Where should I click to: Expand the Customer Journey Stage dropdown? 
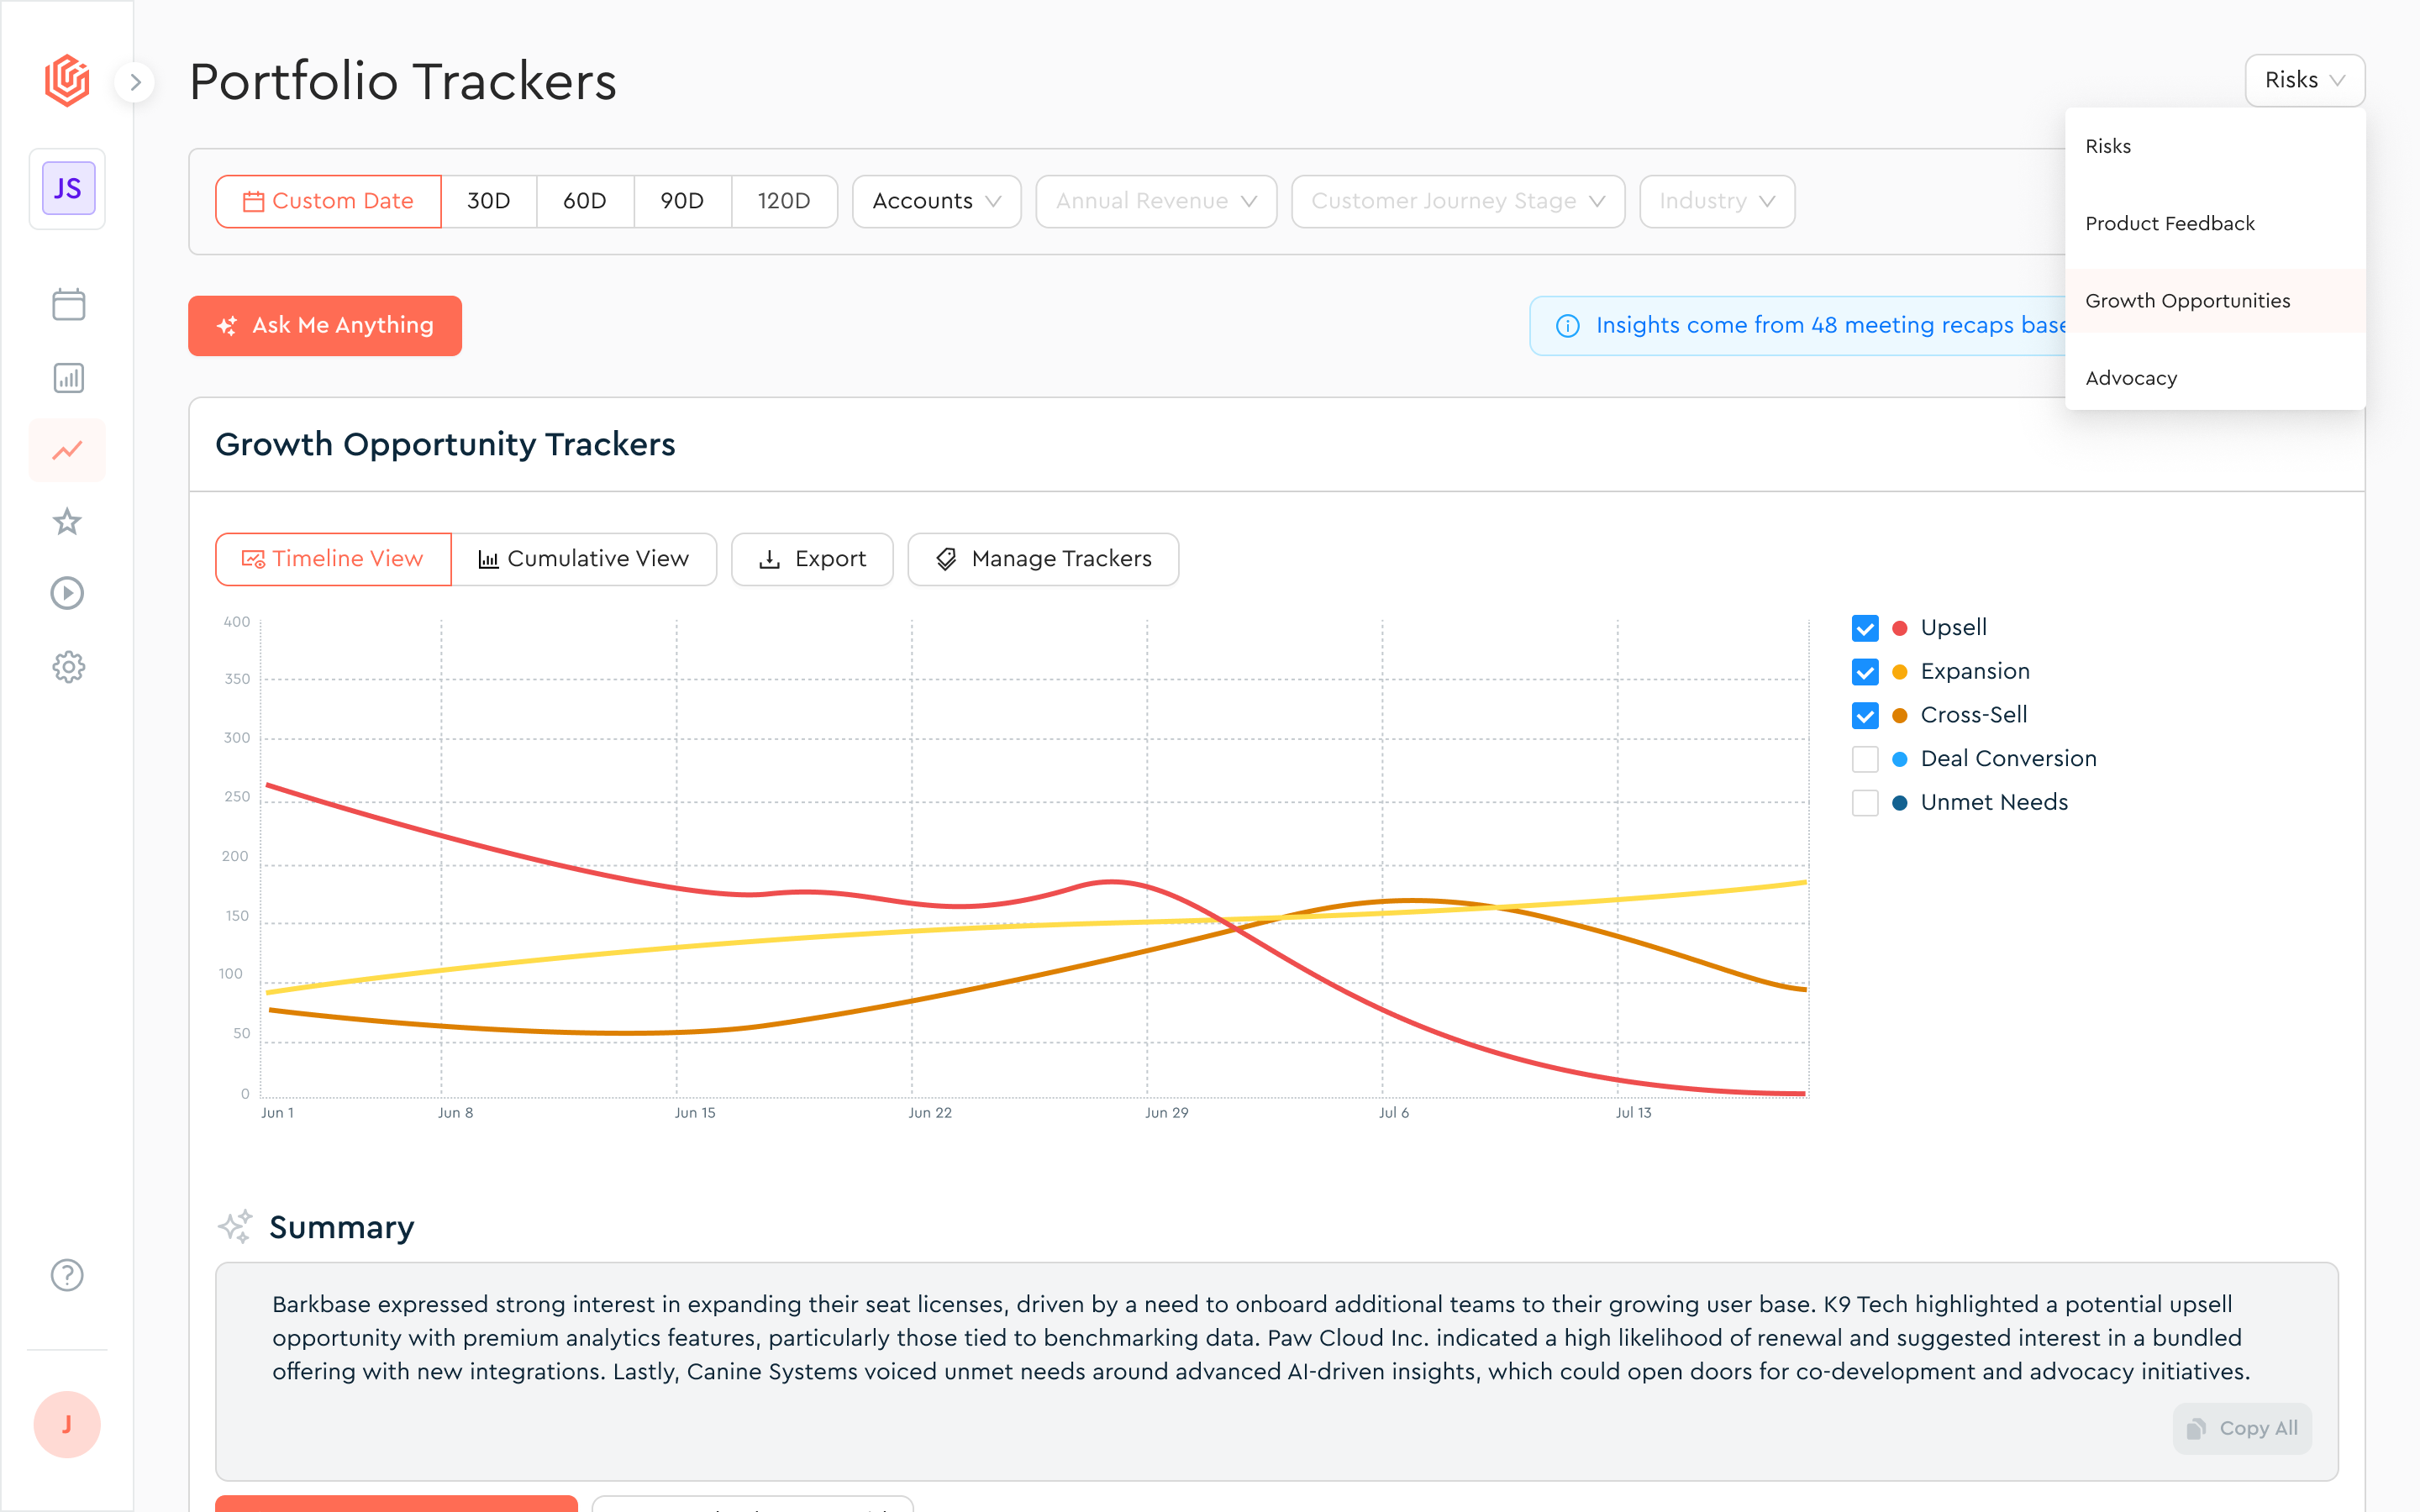pos(1457,201)
